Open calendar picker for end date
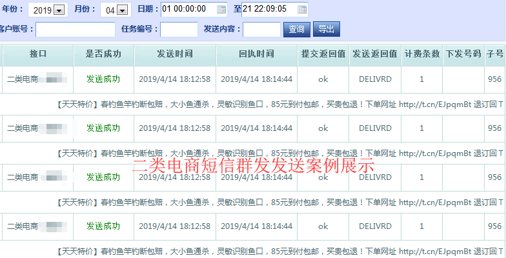Viewport: 506px width, 258px height. pyautogui.click(x=302, y=10)
